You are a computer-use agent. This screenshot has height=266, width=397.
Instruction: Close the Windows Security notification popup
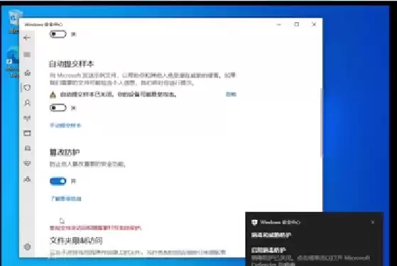[373, 222]
